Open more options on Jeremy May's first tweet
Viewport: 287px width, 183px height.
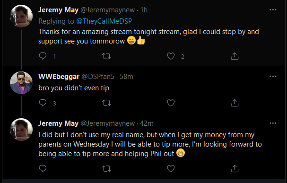273,10
